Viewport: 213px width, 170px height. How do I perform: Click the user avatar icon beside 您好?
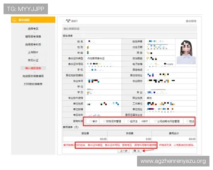[x=68, y=21]
